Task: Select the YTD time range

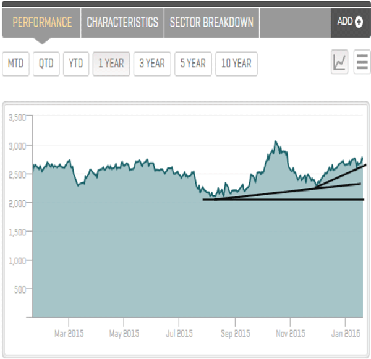Action: click(76, 64)
